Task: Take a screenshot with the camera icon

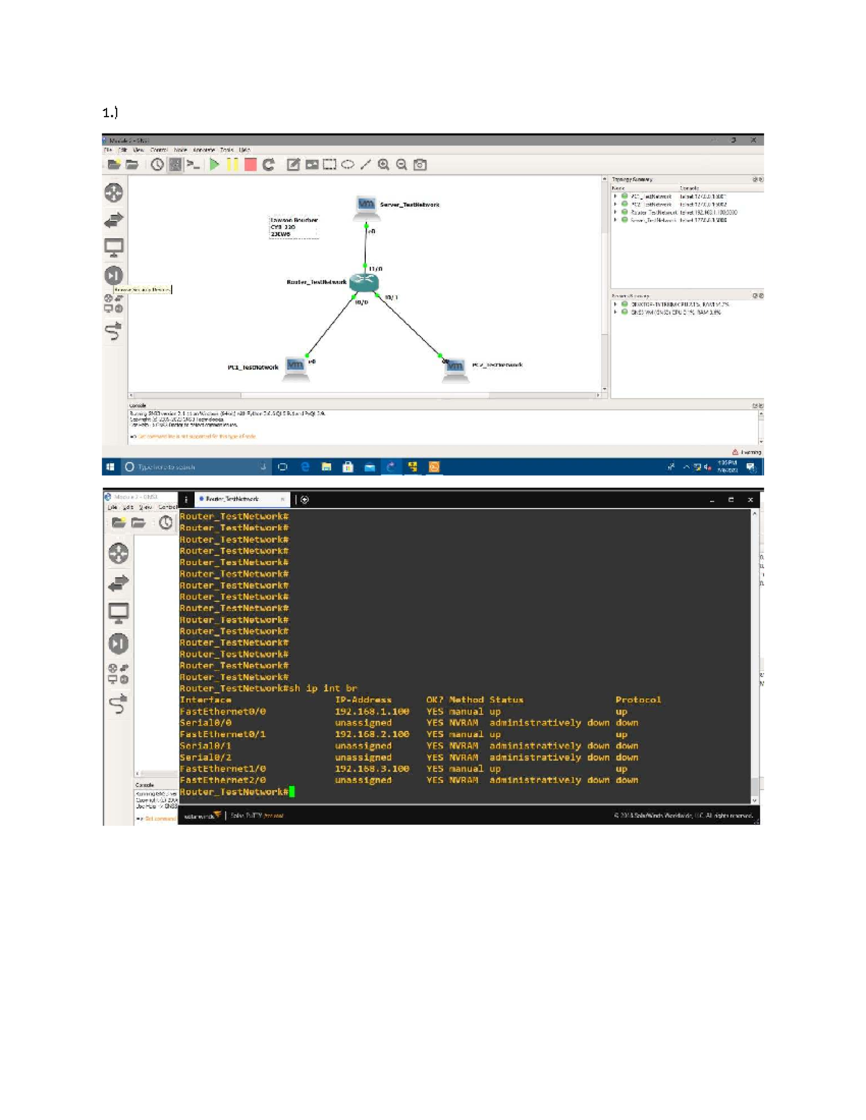Action: click(420, 164)
